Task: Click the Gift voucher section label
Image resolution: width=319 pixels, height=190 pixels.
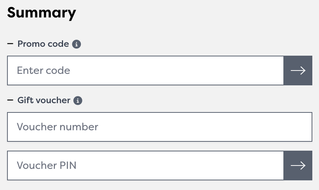Action: (44, 101)
